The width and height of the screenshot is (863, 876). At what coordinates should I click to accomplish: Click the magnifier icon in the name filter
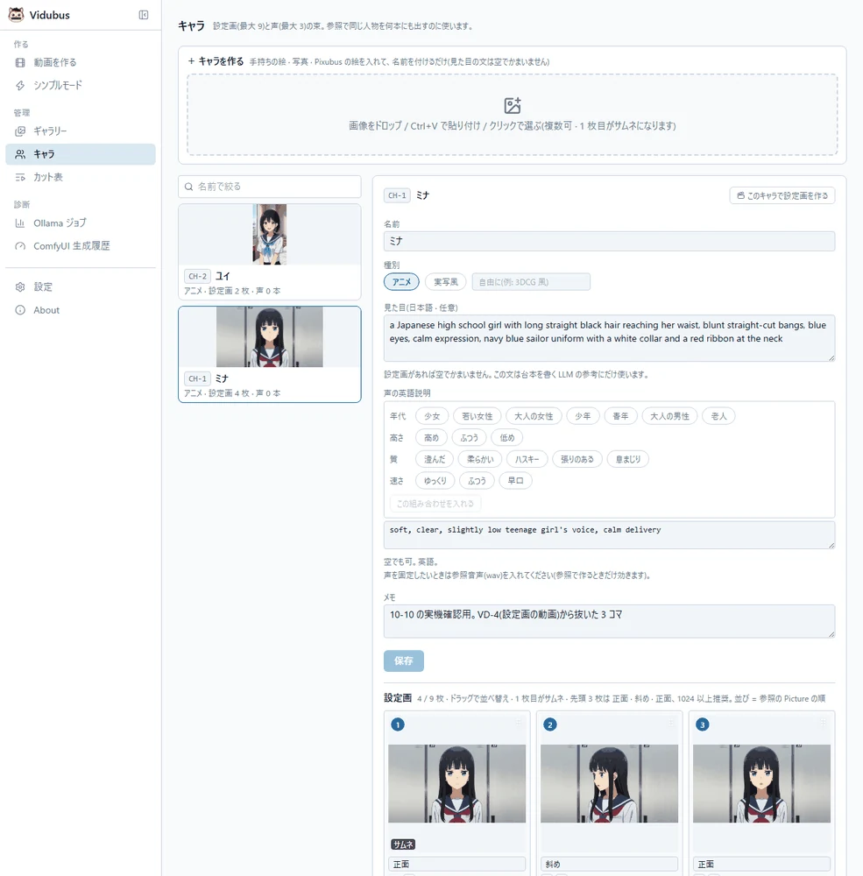tap(189, 187)
